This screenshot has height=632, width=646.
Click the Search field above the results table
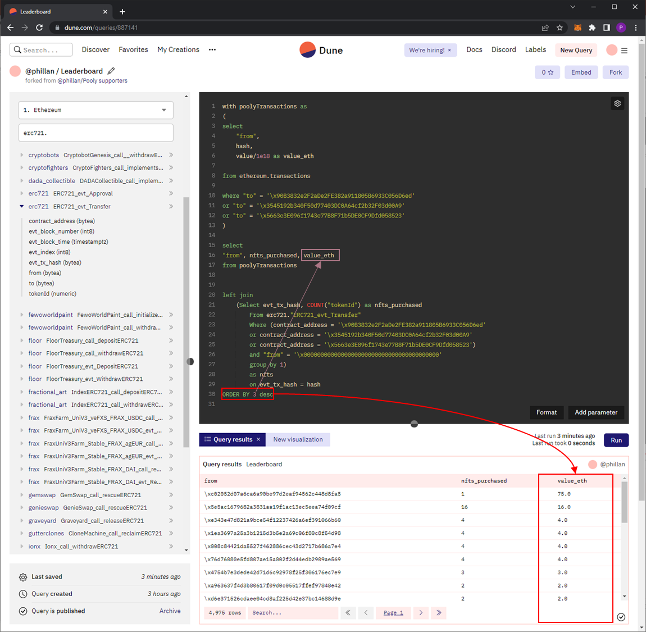point(292,613)
